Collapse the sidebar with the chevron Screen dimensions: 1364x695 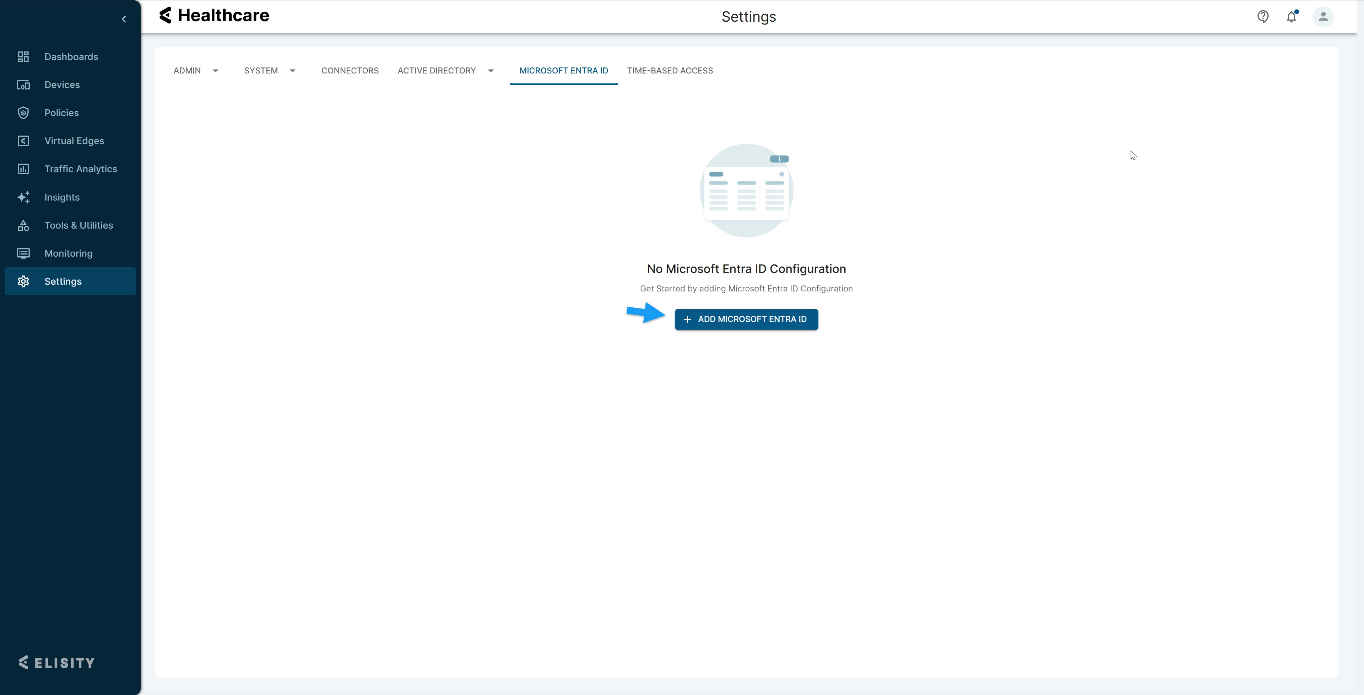coord(124,19)
